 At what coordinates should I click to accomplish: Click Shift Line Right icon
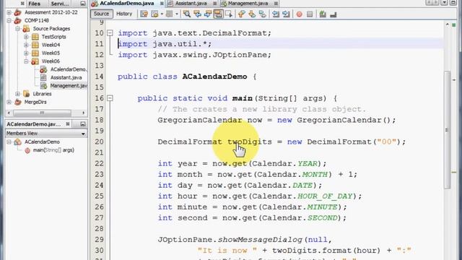pos(286,14)
